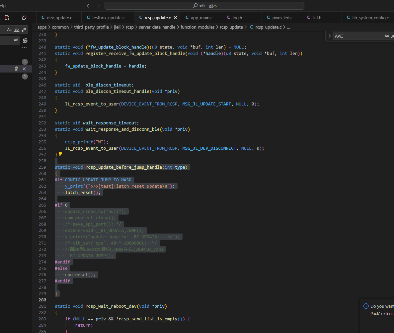Toggle Match Case in the Find widget
This screenshot has width=394, height=333.
click(x=387, y=36)
